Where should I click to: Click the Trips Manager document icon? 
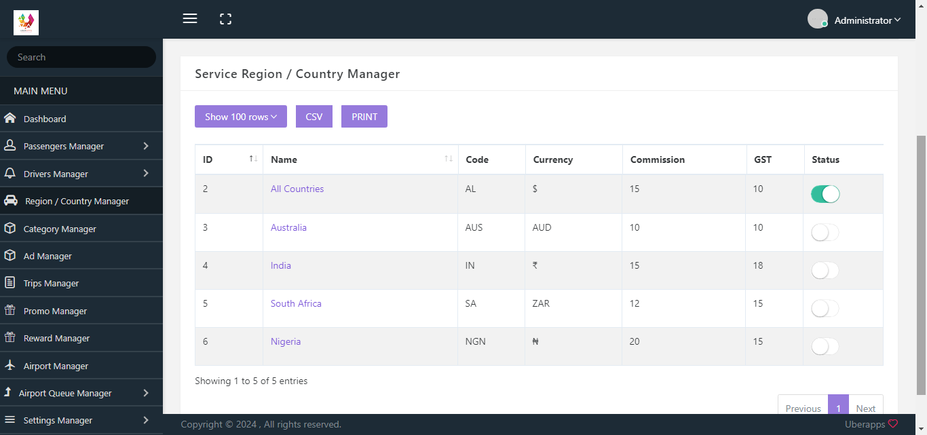pos(10,282)
